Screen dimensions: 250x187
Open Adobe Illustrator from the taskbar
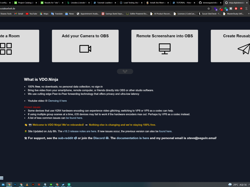(33, 184)
